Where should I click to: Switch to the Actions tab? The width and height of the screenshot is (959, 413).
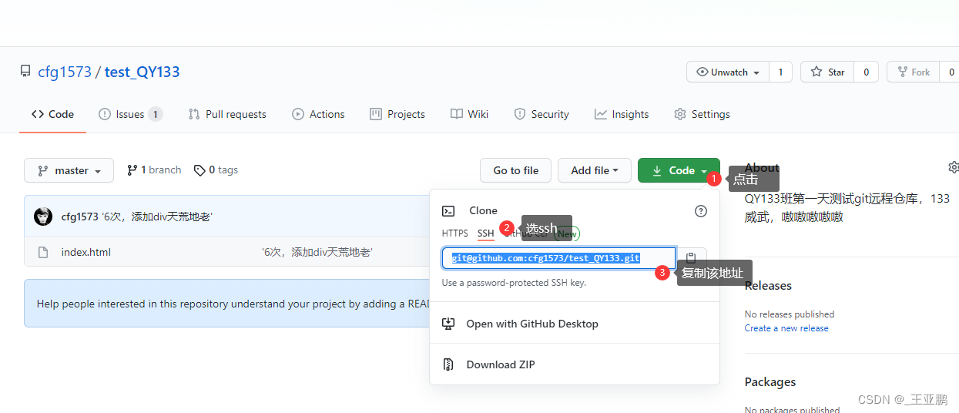click(x=318, y=114)
